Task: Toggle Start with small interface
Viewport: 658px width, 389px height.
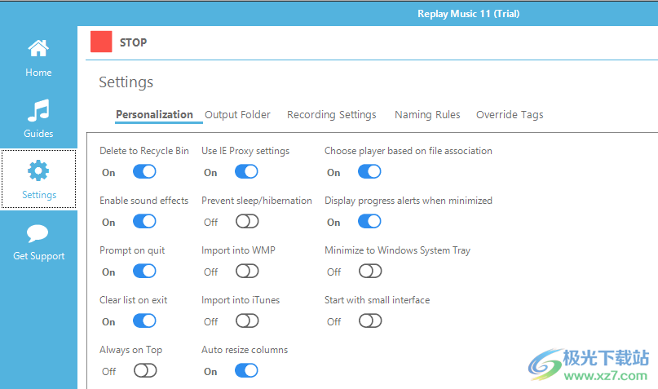Action: 369,321
